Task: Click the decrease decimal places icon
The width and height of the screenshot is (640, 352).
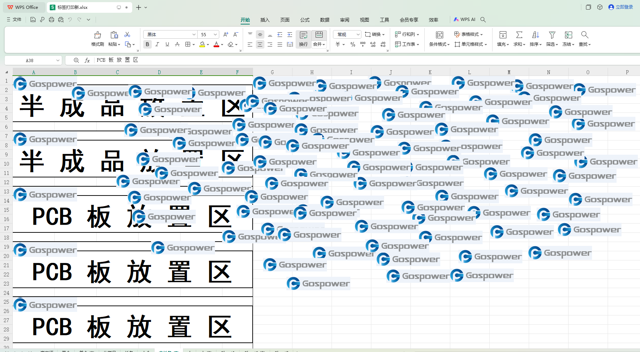Action: 383,44
